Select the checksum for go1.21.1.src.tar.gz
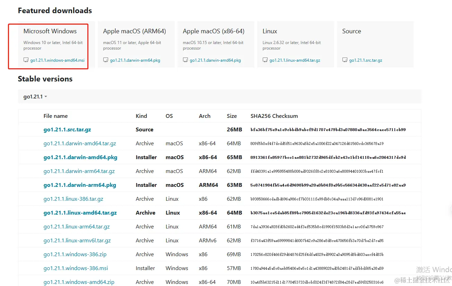452x286 pixels. [x=328, y=130]
